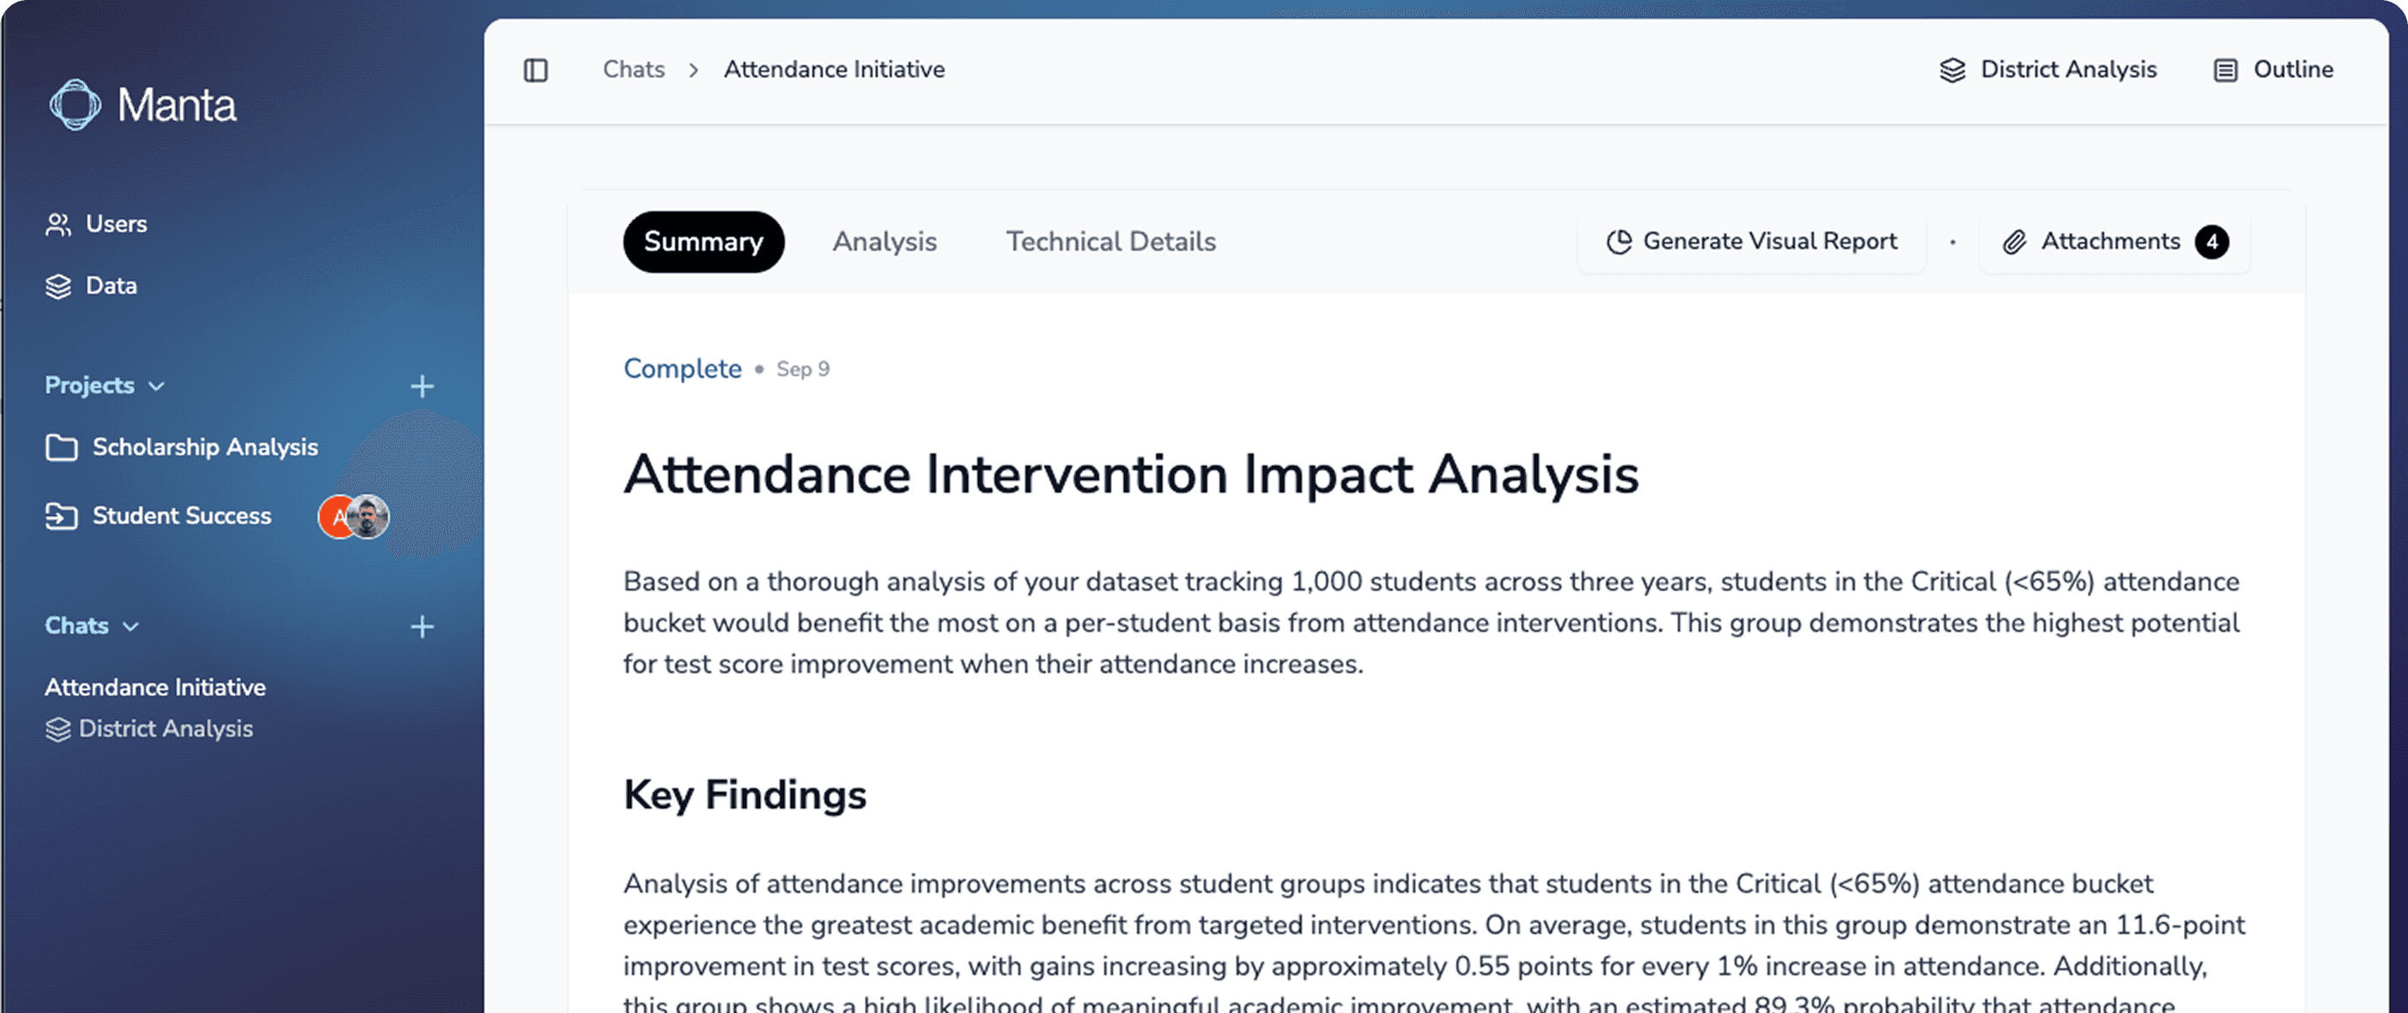The image size is (2408, 1013).
Task: Toggle the sidebar panel icon
Action: point(536,70)
